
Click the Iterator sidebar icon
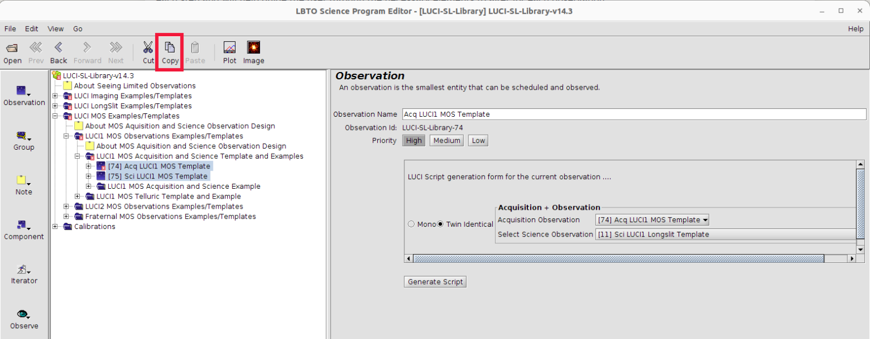(x=23, y=270)
